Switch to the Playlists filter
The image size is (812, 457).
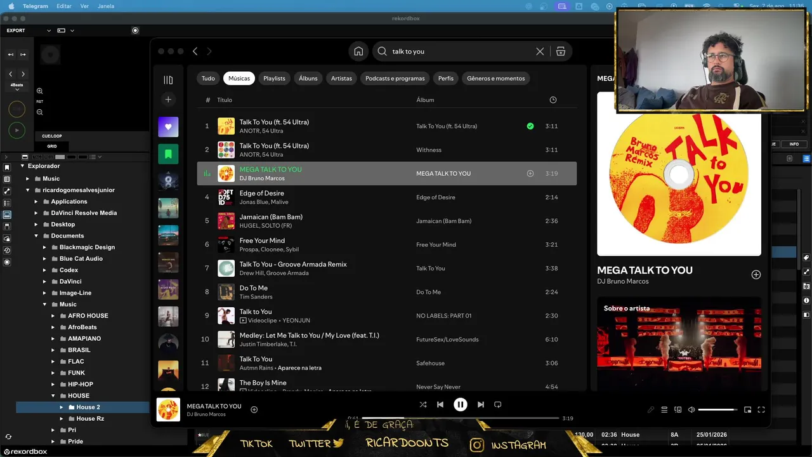coord(275,78)
